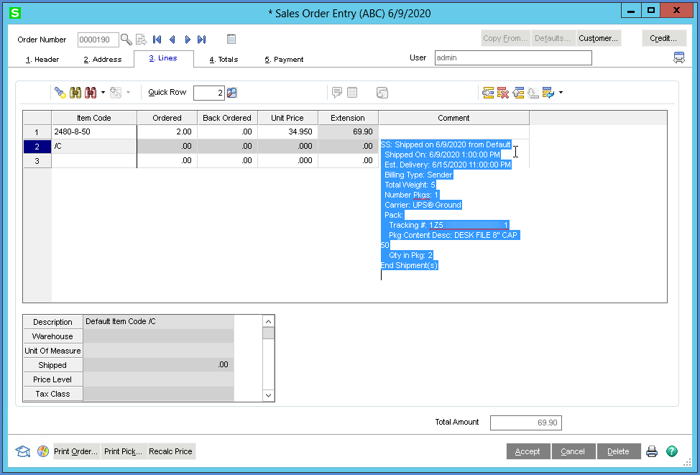Image resolution: width=700 pixels, height=475 pixels.
Task: Click the Total Amount field
Action: (526, 423)
